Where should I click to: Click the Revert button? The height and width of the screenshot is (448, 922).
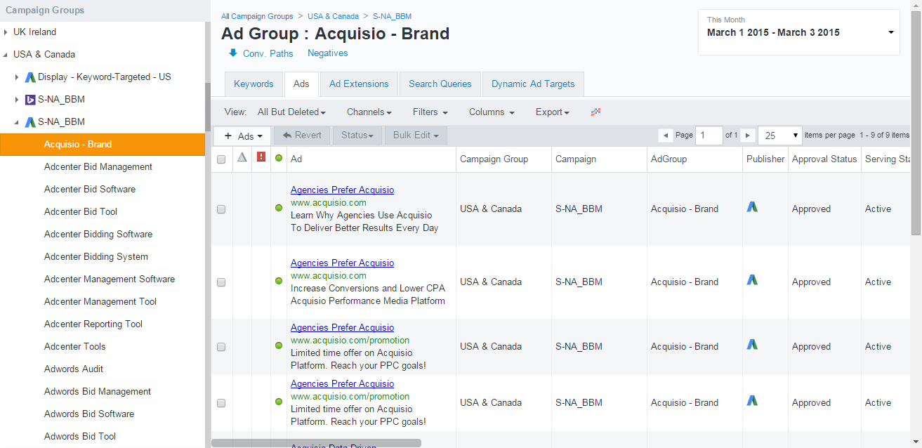302,136
